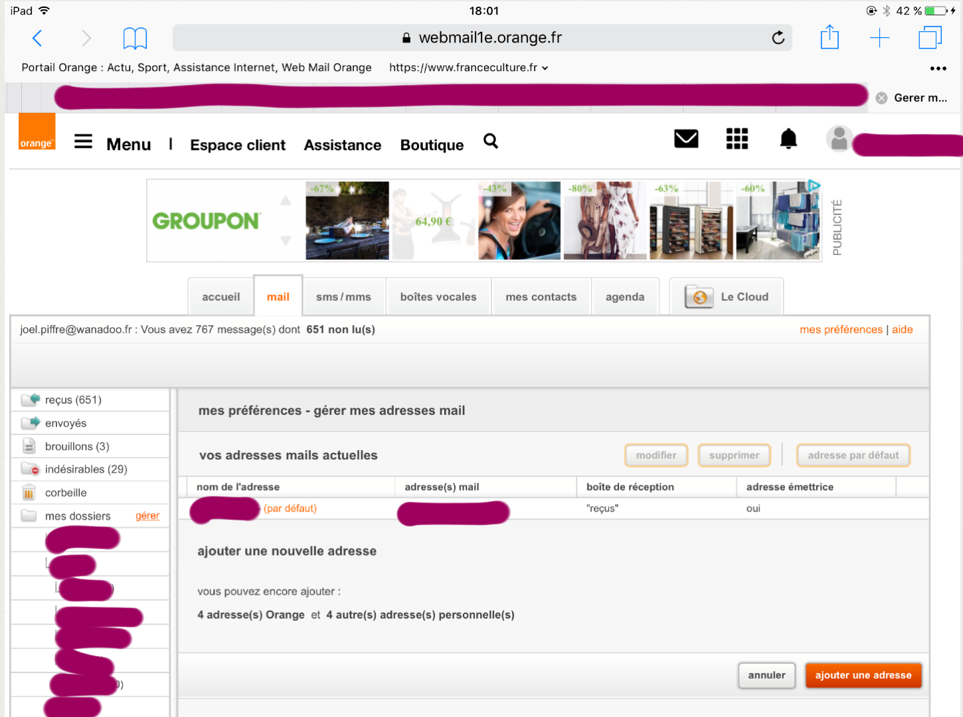Image resolution: width=963 pixels, height=717 pixels.
Task: Open Espace client menu
Action: point(238,145)
